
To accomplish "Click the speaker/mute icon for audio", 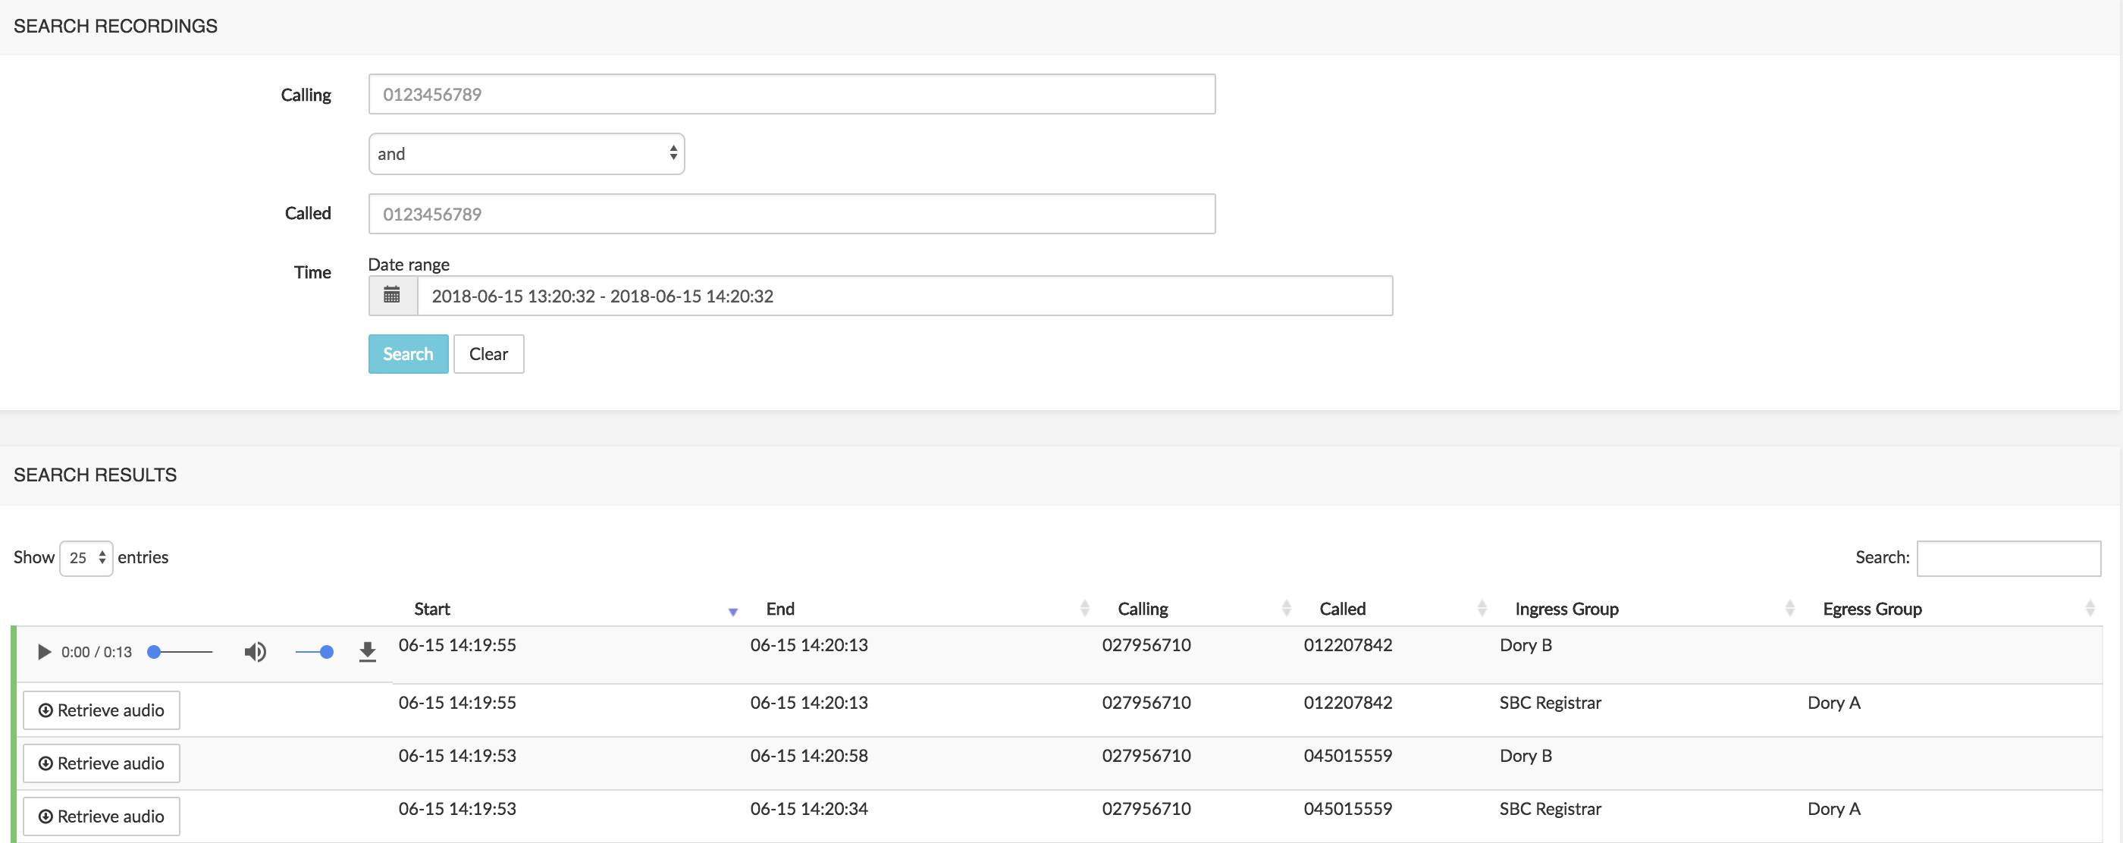I will point(255,653).
